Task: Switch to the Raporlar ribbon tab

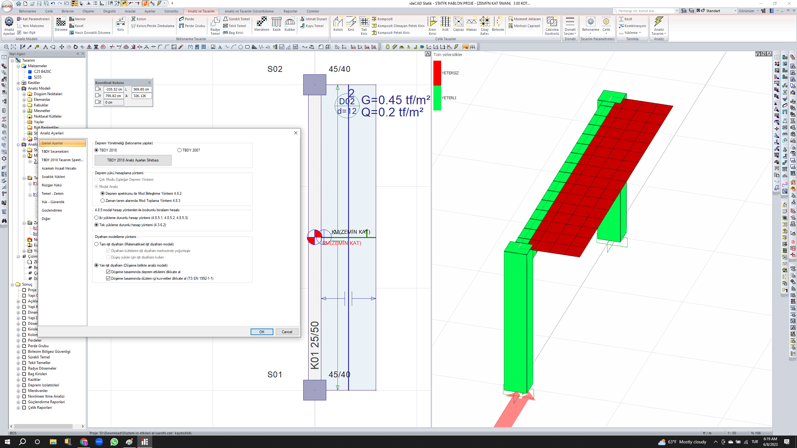Action: pyautogui.click(x=290, y=11)
